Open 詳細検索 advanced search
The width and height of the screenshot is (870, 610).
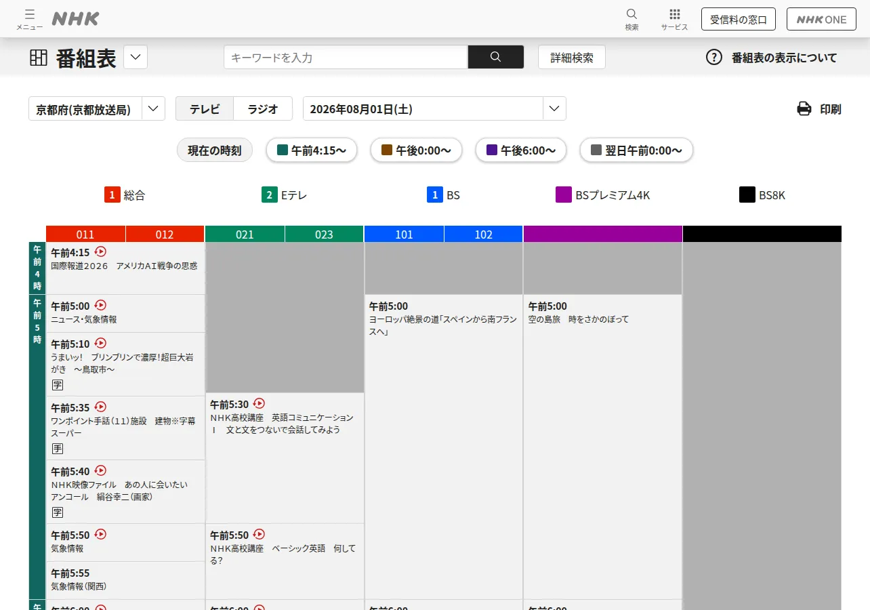[x=572, y=58]
